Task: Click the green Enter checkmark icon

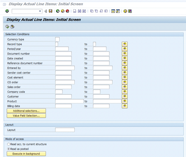Action: (7, 11)
